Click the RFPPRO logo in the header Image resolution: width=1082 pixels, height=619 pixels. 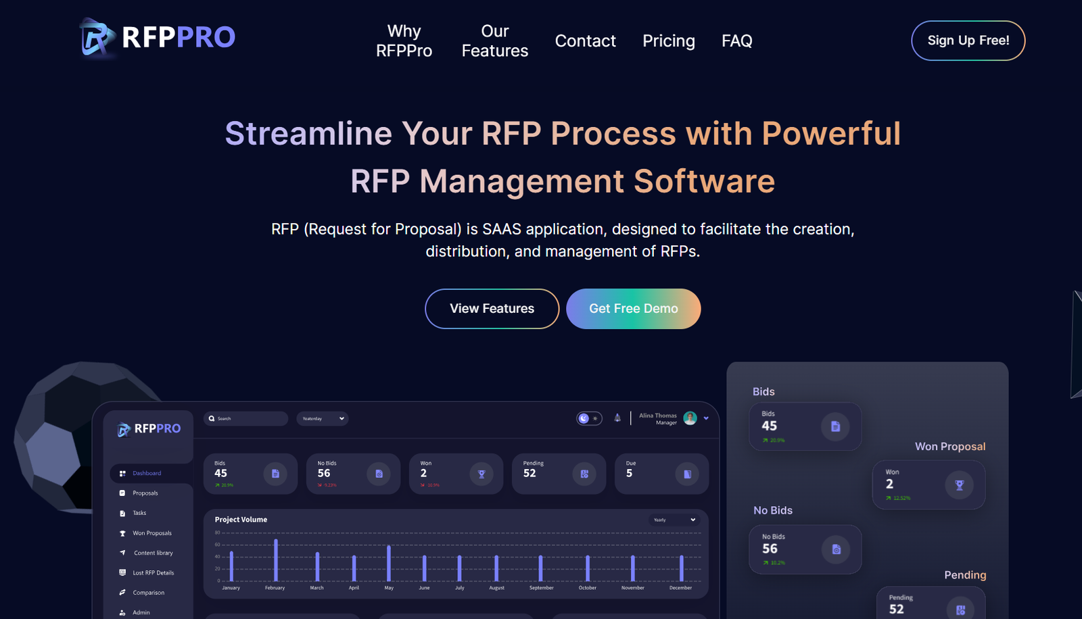coord(158,38)
